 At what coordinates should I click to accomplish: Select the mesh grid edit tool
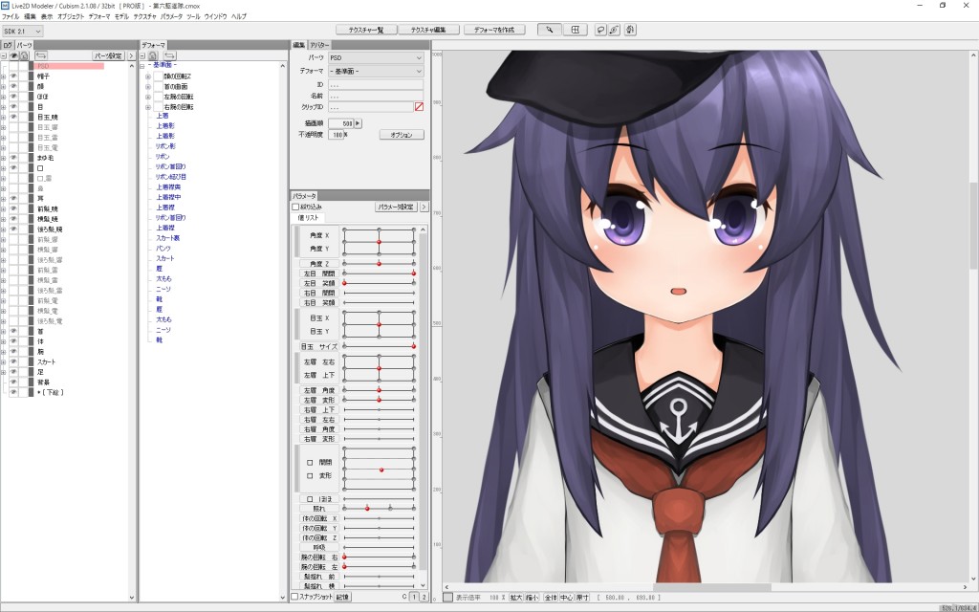(x=575, y=30)
